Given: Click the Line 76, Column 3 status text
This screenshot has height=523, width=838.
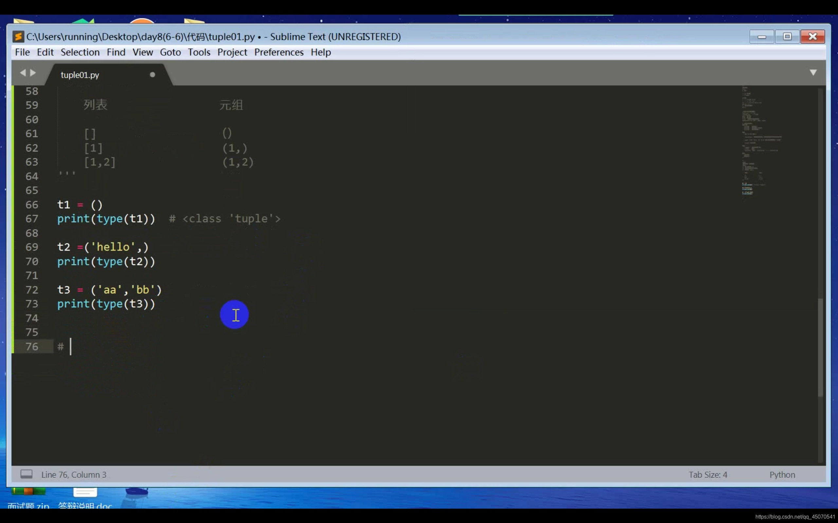Looking at the screenshot, I should coord(74,475).
